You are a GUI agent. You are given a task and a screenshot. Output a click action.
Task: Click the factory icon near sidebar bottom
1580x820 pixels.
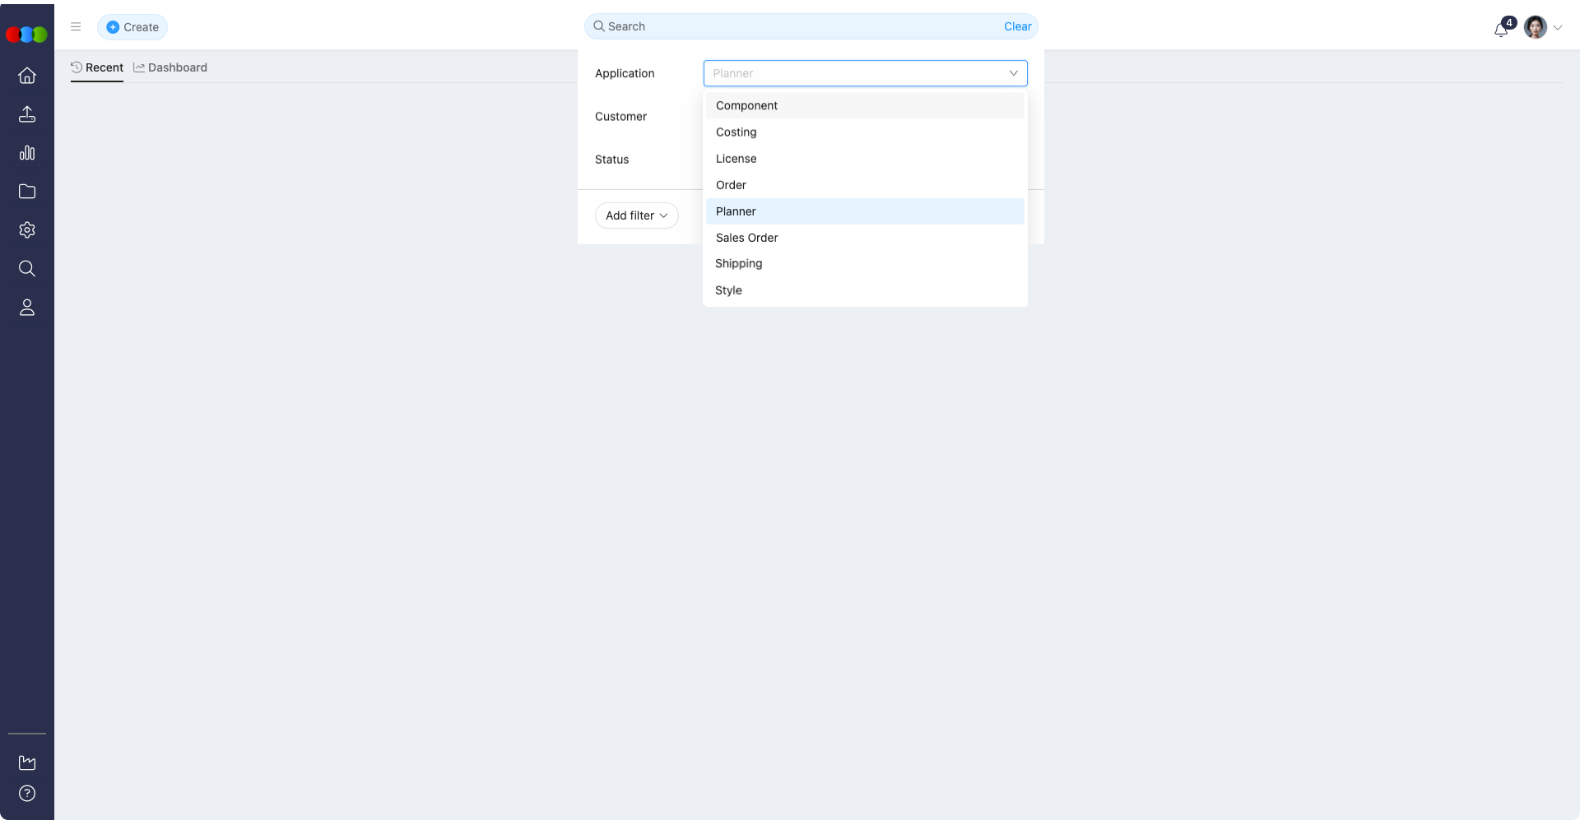27,763
